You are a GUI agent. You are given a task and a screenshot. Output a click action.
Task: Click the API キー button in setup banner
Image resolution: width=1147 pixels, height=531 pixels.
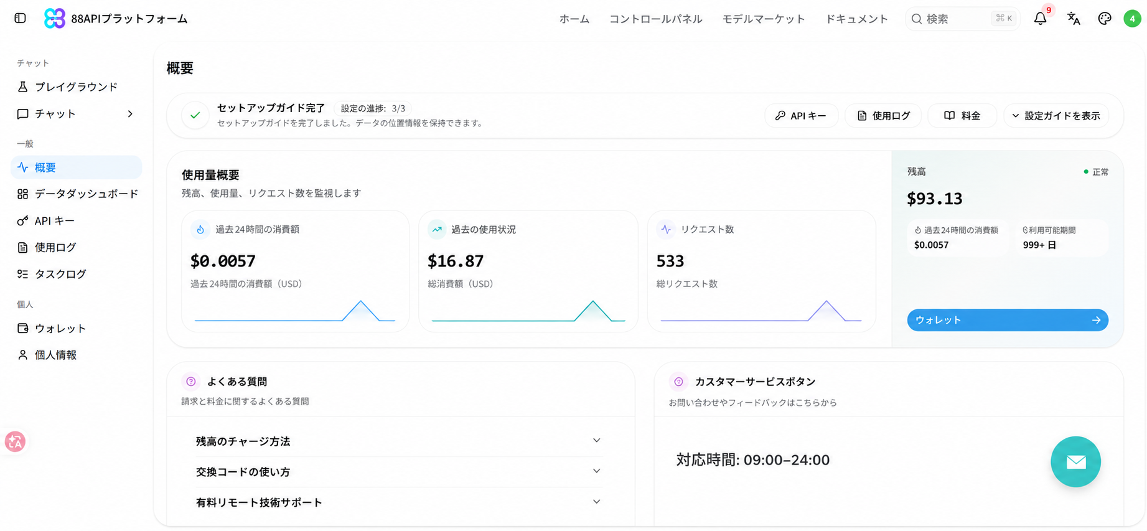801,116
